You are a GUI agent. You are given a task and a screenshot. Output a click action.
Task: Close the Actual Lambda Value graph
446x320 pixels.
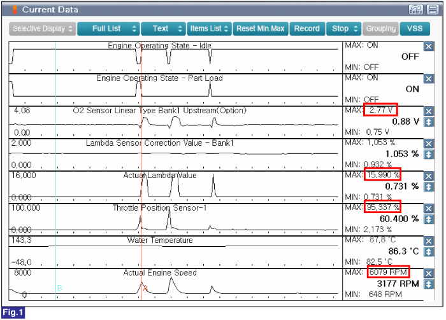tap(429, 176)
